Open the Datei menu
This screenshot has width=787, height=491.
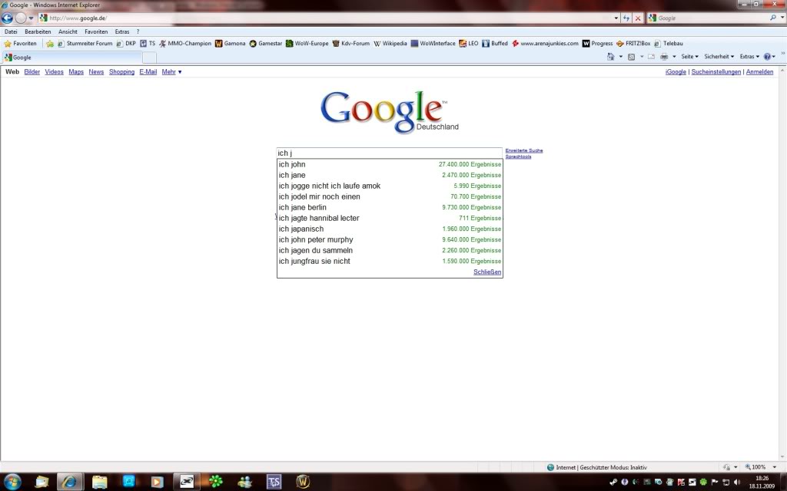pyautogui.click(x=11, y=31)
